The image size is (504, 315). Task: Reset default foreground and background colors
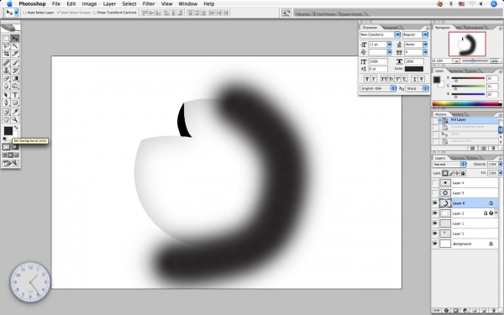coord(5,139)
